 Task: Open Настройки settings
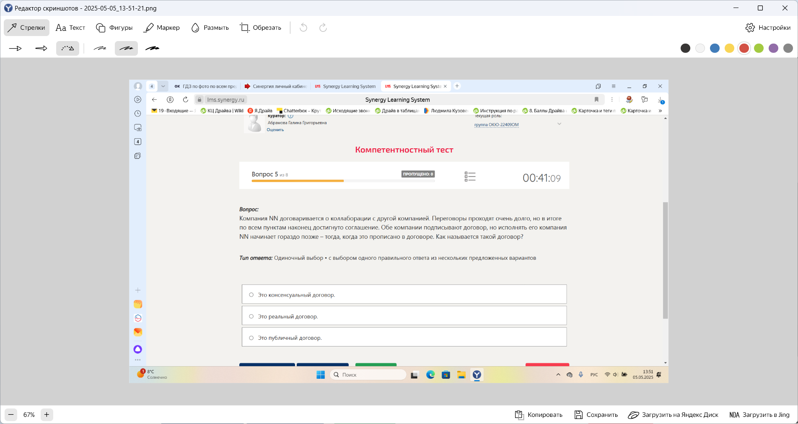[768, 28]
